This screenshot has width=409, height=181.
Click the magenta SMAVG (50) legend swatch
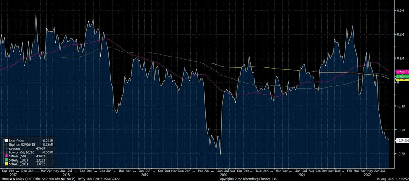click(6, 156)
